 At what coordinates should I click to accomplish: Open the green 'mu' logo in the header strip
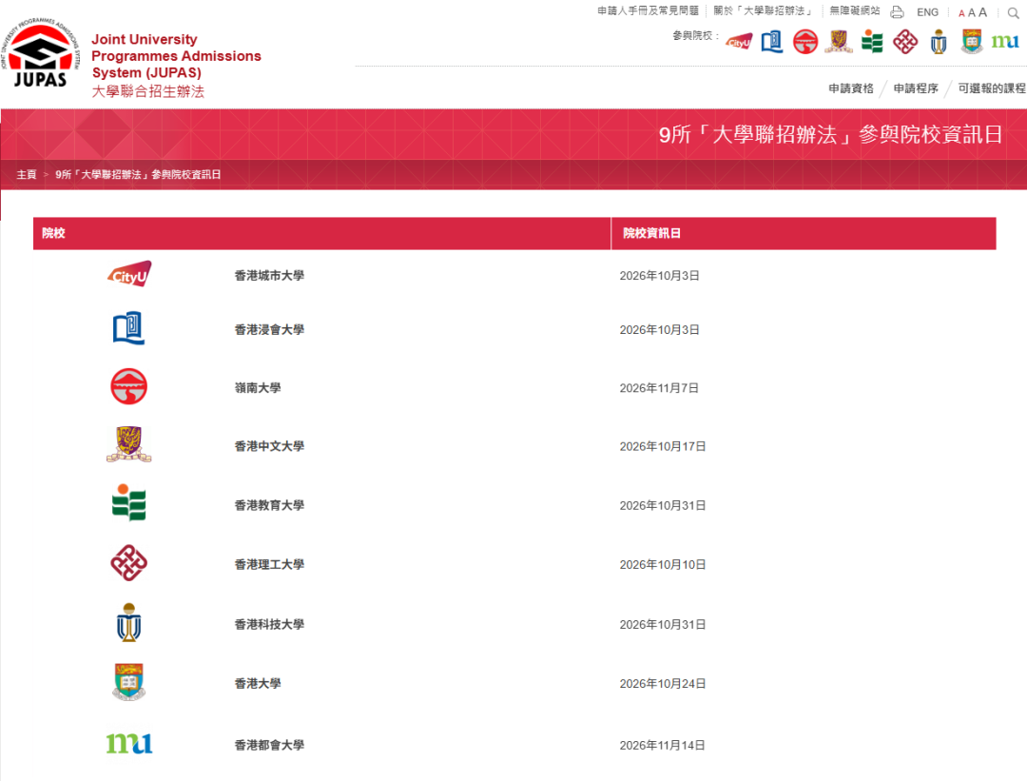point(1005,41)
